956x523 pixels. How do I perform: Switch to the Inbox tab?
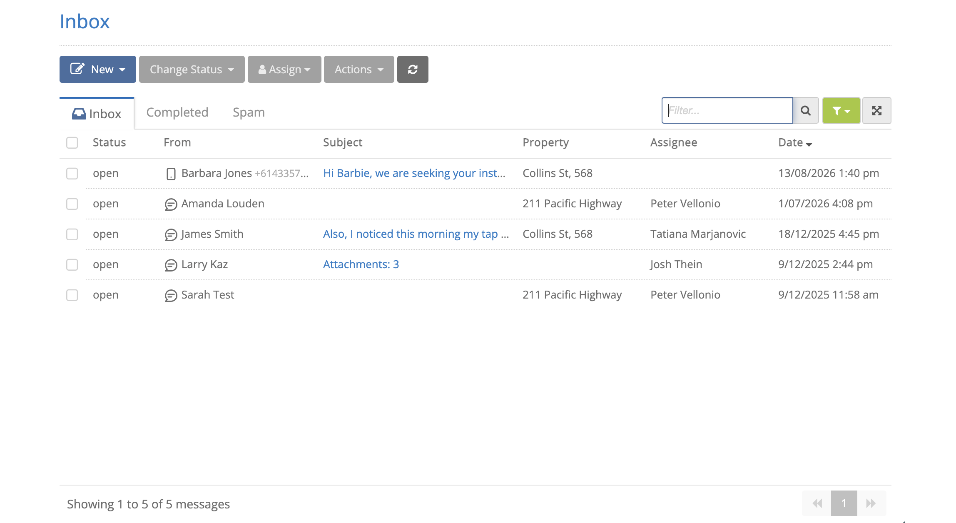coord(97,114)
